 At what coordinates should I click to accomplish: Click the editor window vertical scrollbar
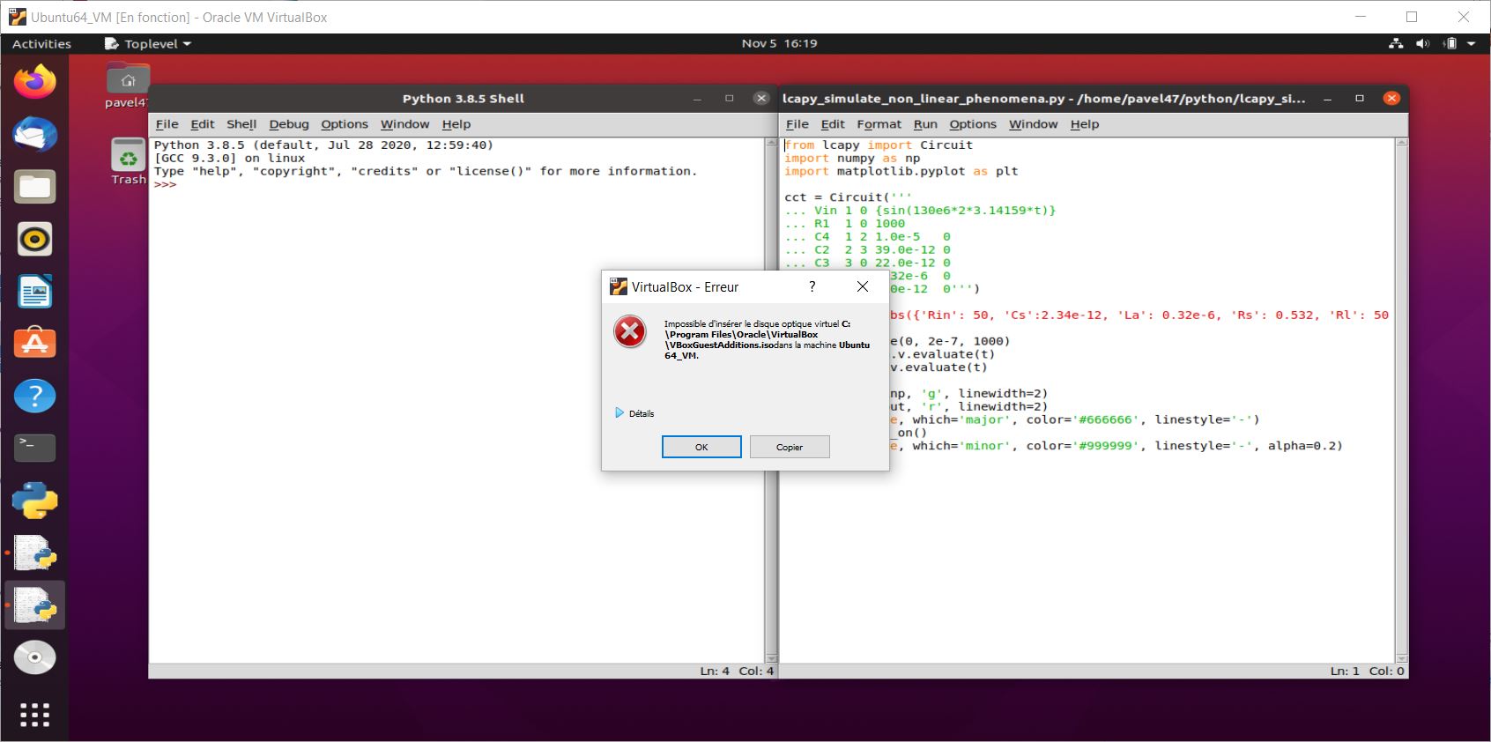click(x=1401, y=400)
